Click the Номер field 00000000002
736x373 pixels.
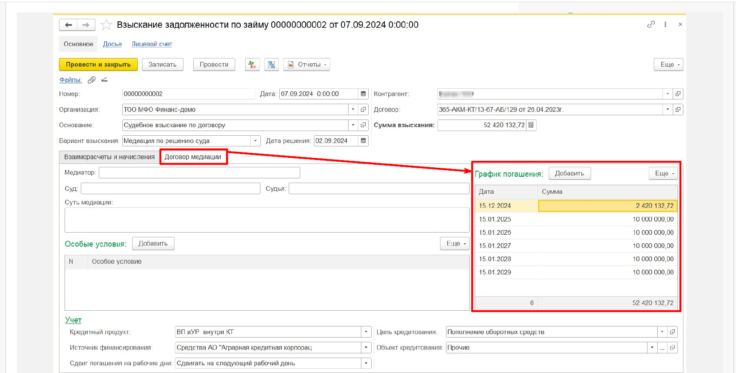[189, 94]
